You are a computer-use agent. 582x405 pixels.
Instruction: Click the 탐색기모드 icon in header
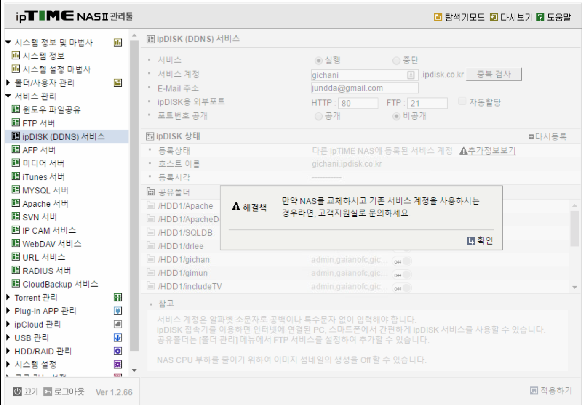coord(438,17)
